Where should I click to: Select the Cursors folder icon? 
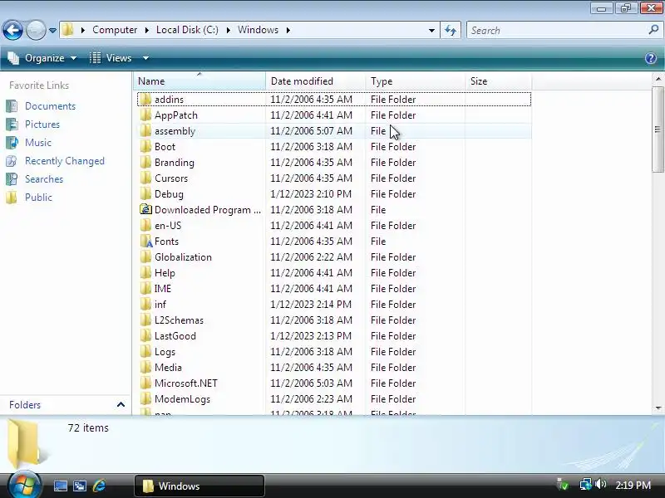pyautogui.click(x=145, y=178)
